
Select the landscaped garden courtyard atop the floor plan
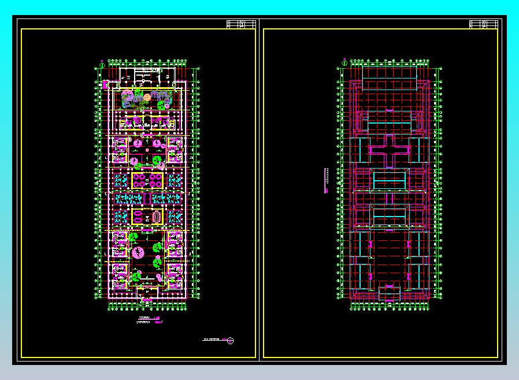(147, 99)
